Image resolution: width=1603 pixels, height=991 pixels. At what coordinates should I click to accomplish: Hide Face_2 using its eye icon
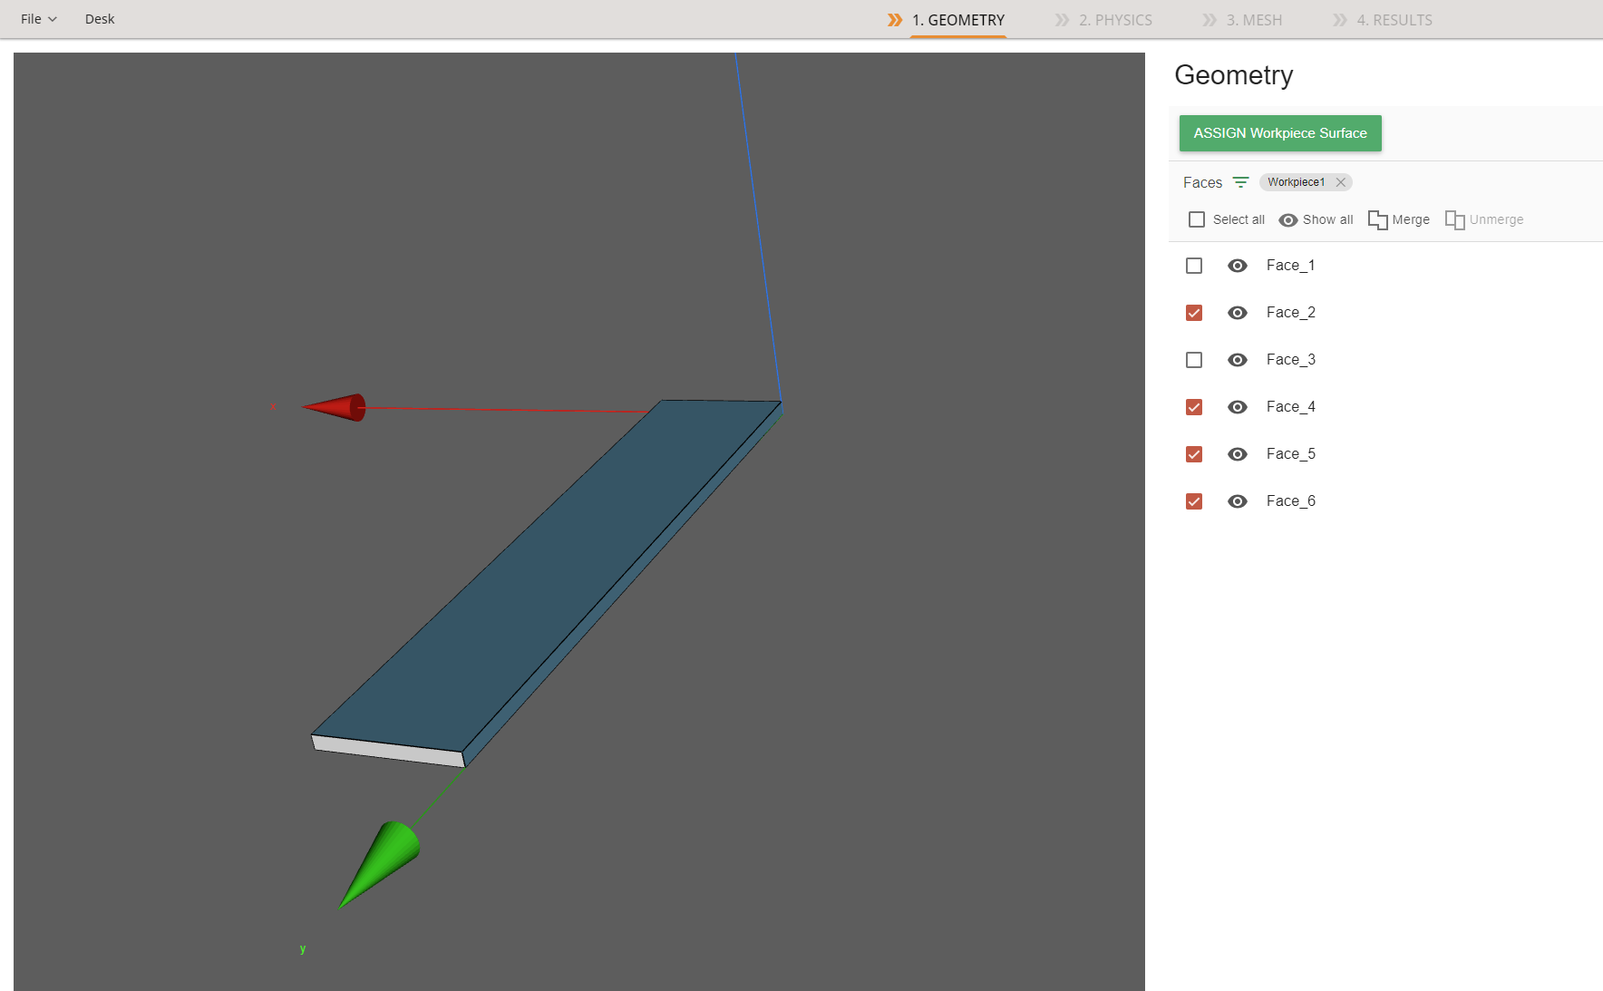(x=1237, y=313)
